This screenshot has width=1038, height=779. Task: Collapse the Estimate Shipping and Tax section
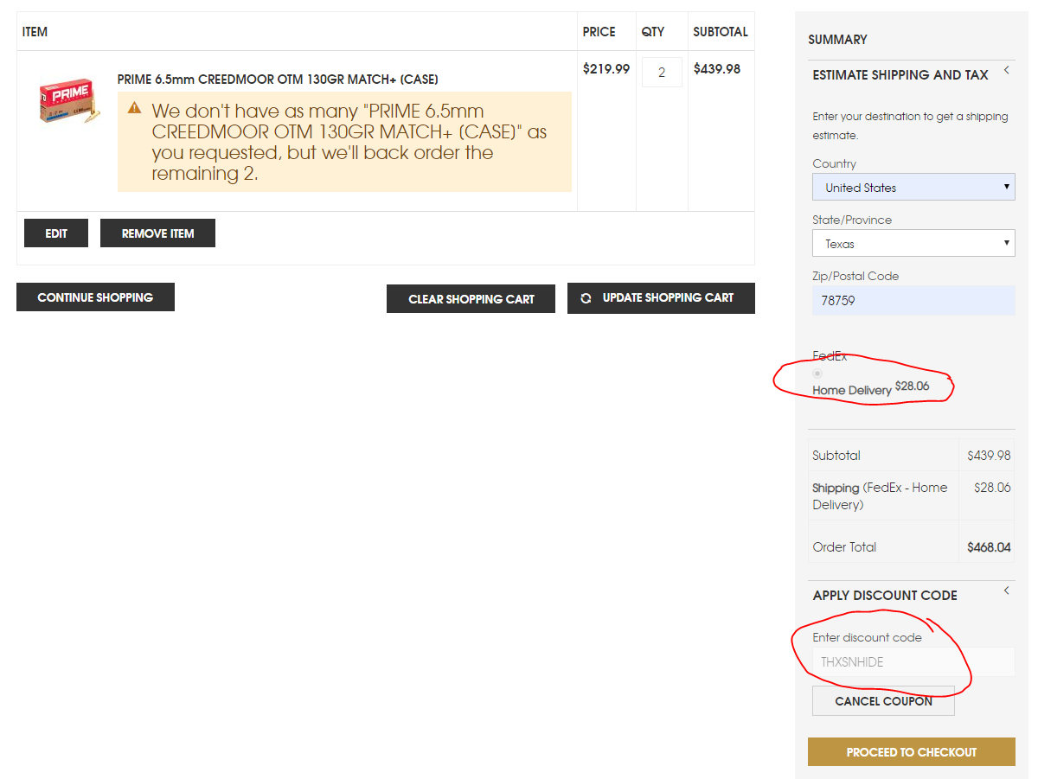click(1006, 71)
